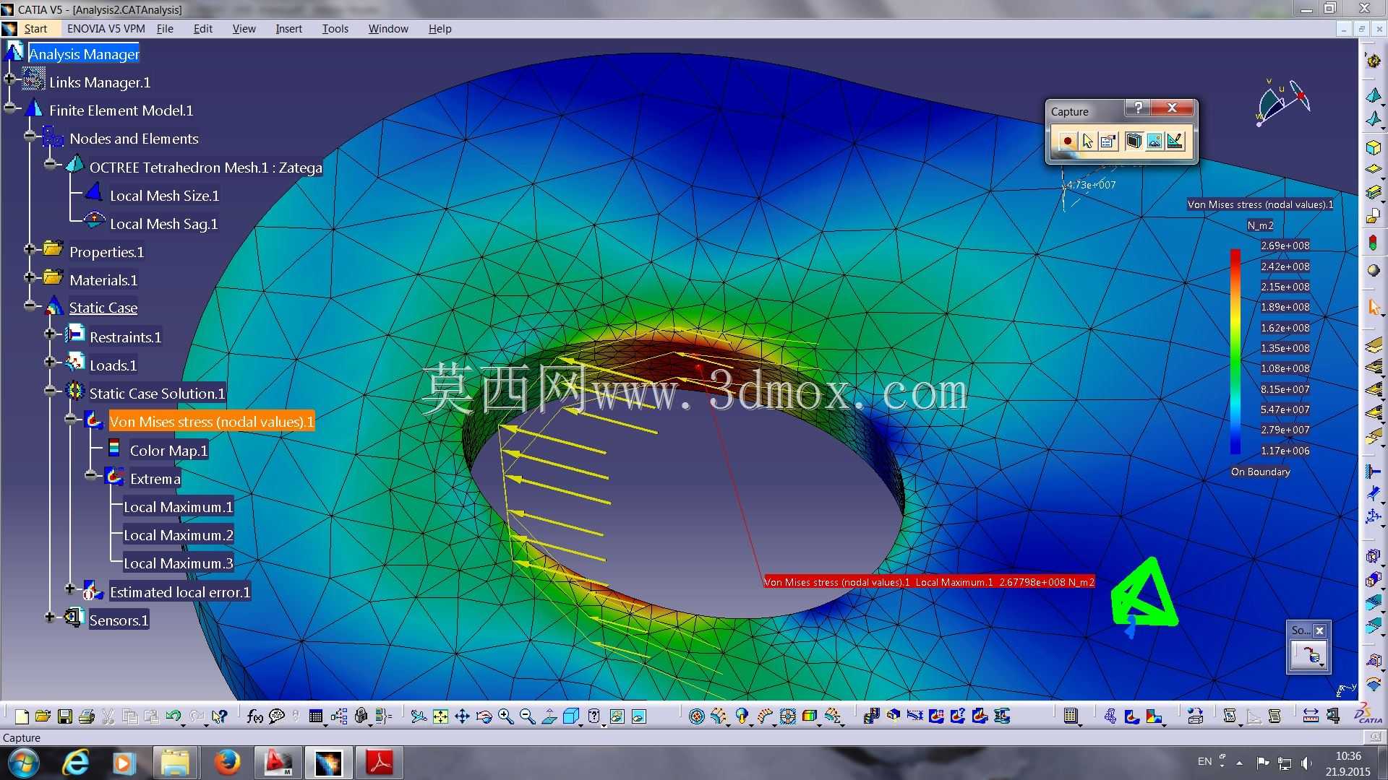Click the Windows Start button
The image size is (1388, 780).
coord(23,763)
